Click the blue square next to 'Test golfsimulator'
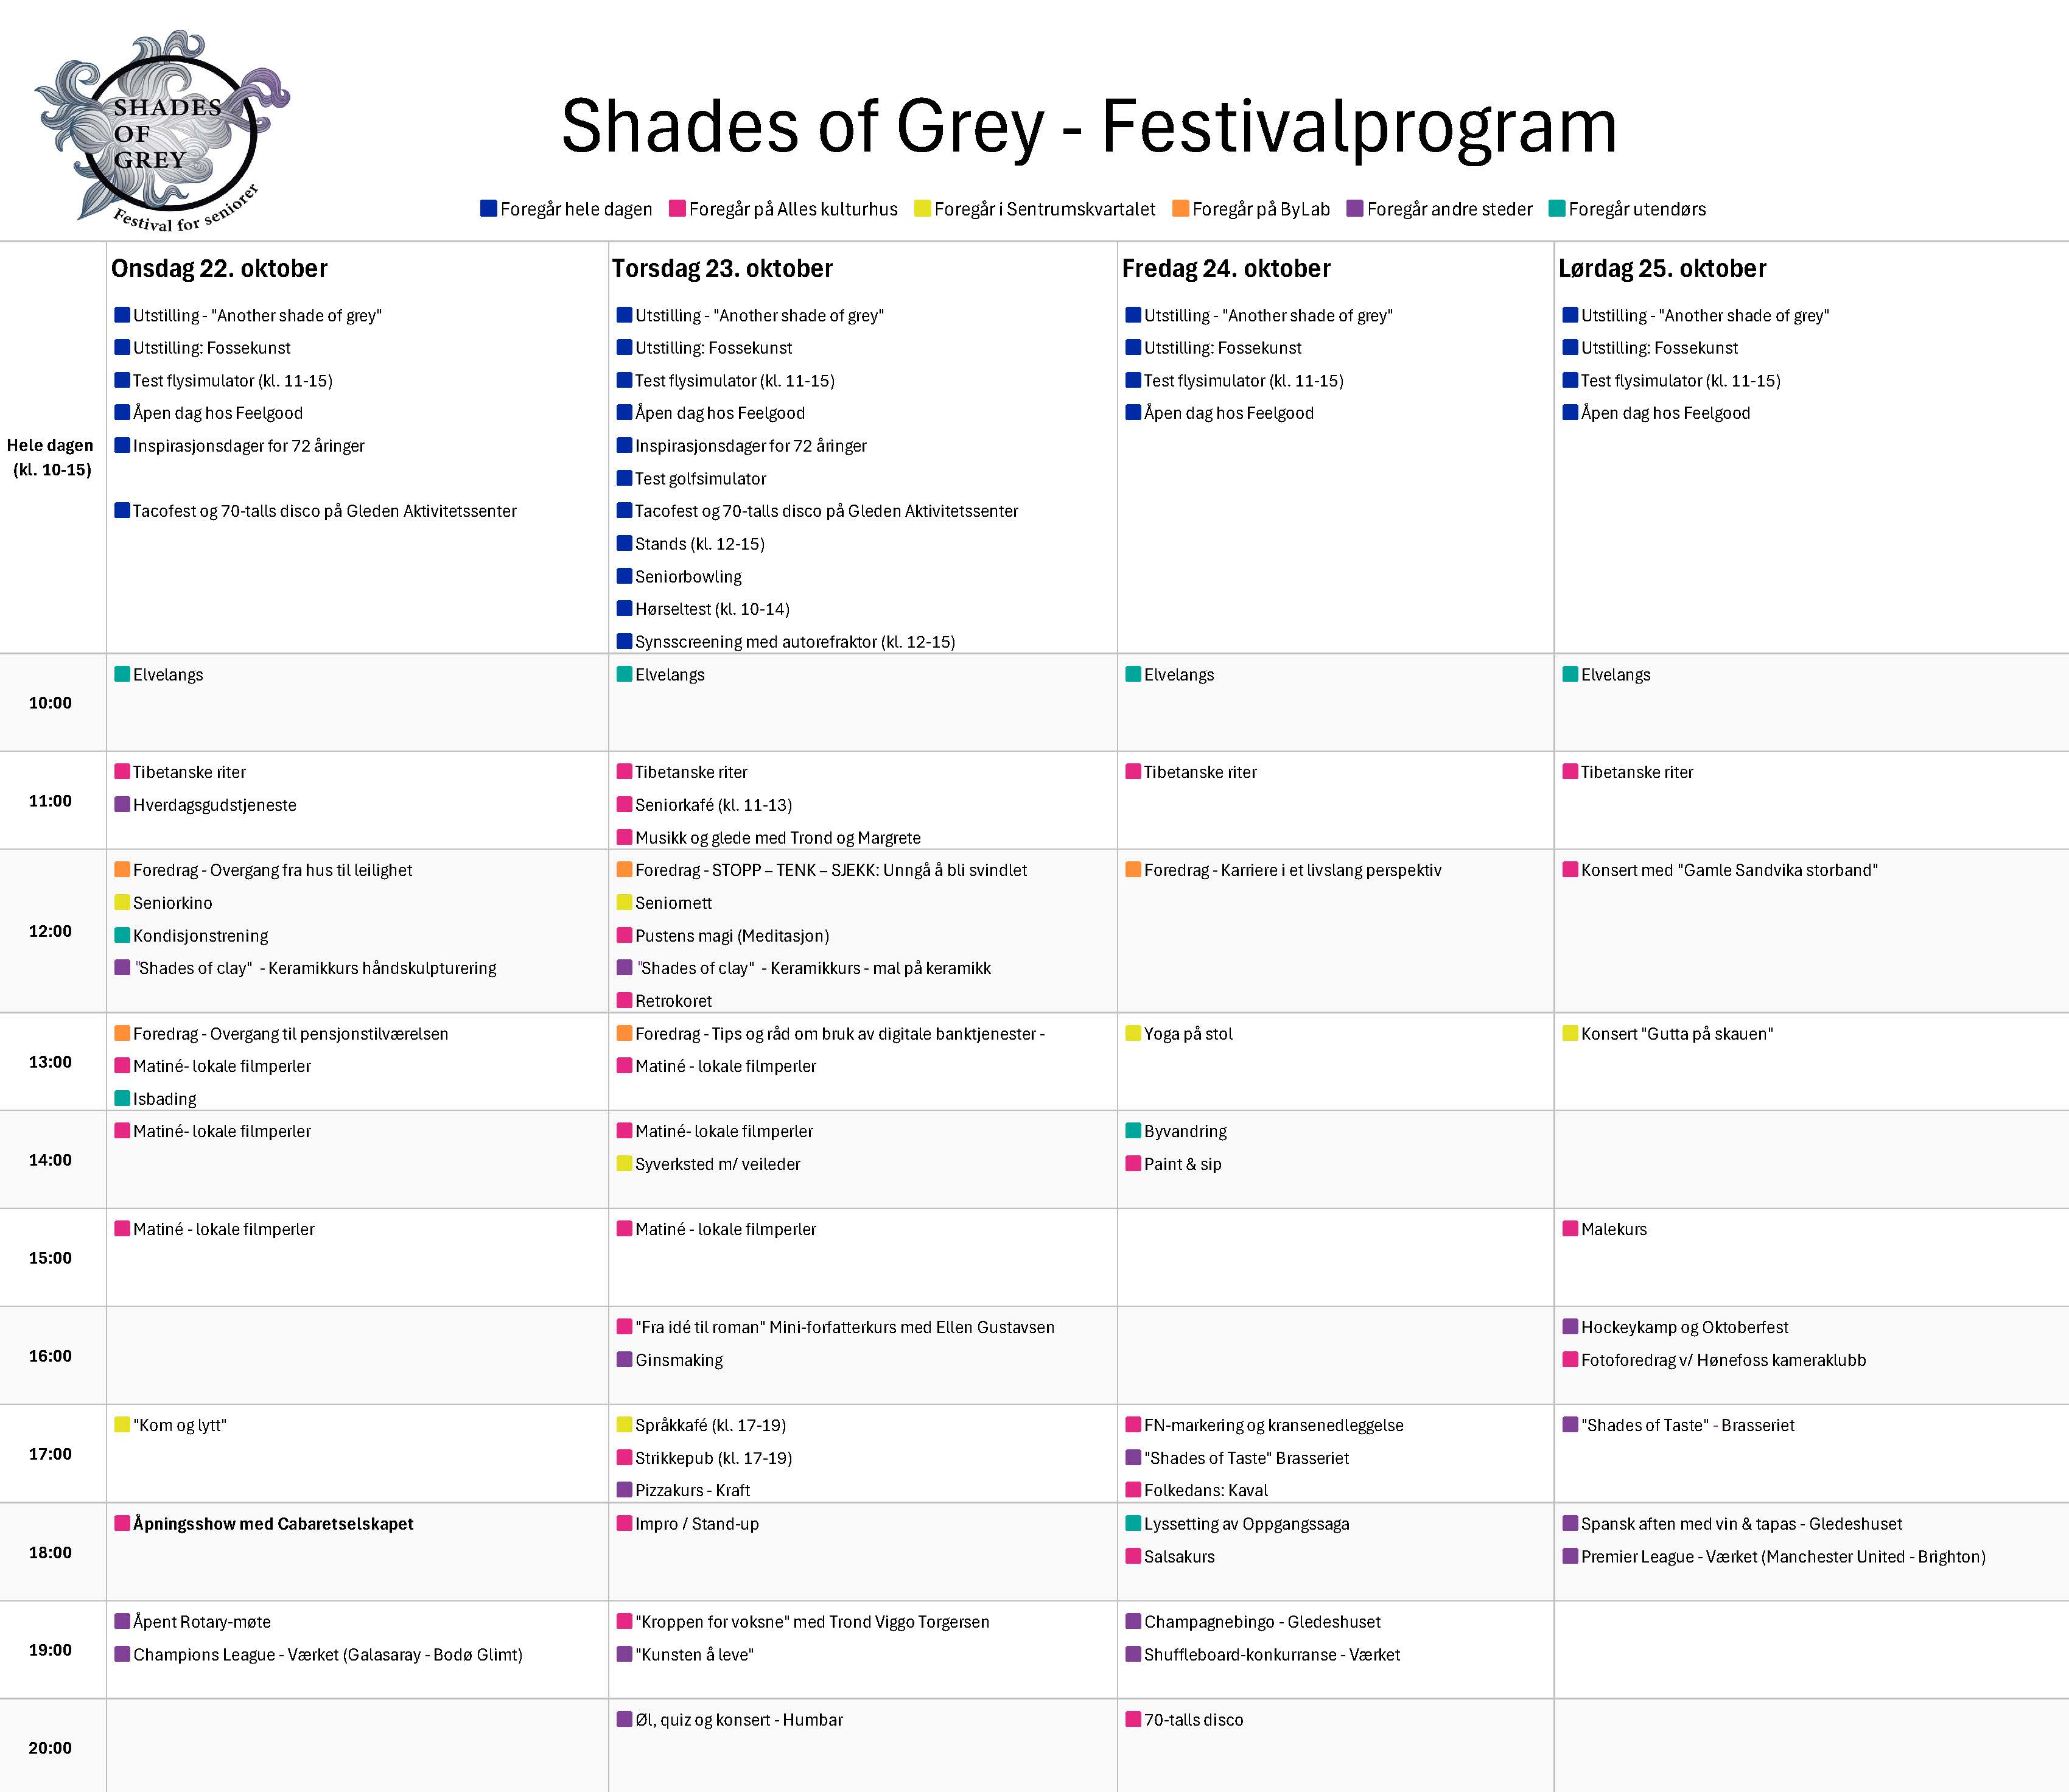Image resolution: width=2069 pixels, height=1792 pixels. 624,478
